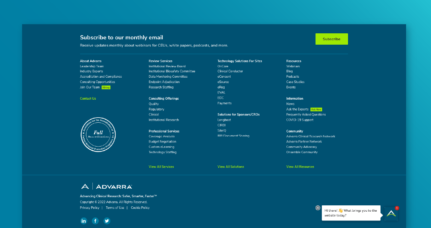Open COVID-19 Support link
The width and height of the screenshot is (431, 228).
tap(300, 120)
